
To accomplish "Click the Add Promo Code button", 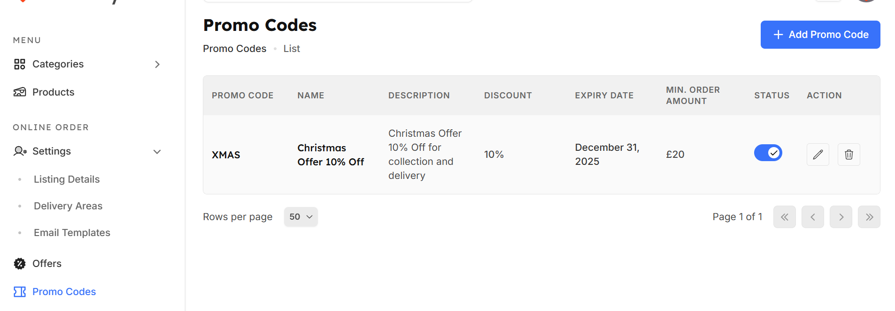I will click(820, 35).
